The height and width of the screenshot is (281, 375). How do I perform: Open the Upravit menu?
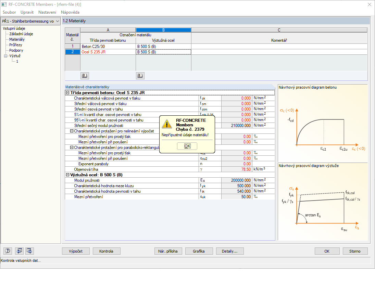click(27, 12)
